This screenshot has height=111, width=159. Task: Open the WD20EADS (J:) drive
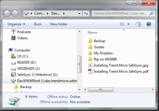[28, 69]
